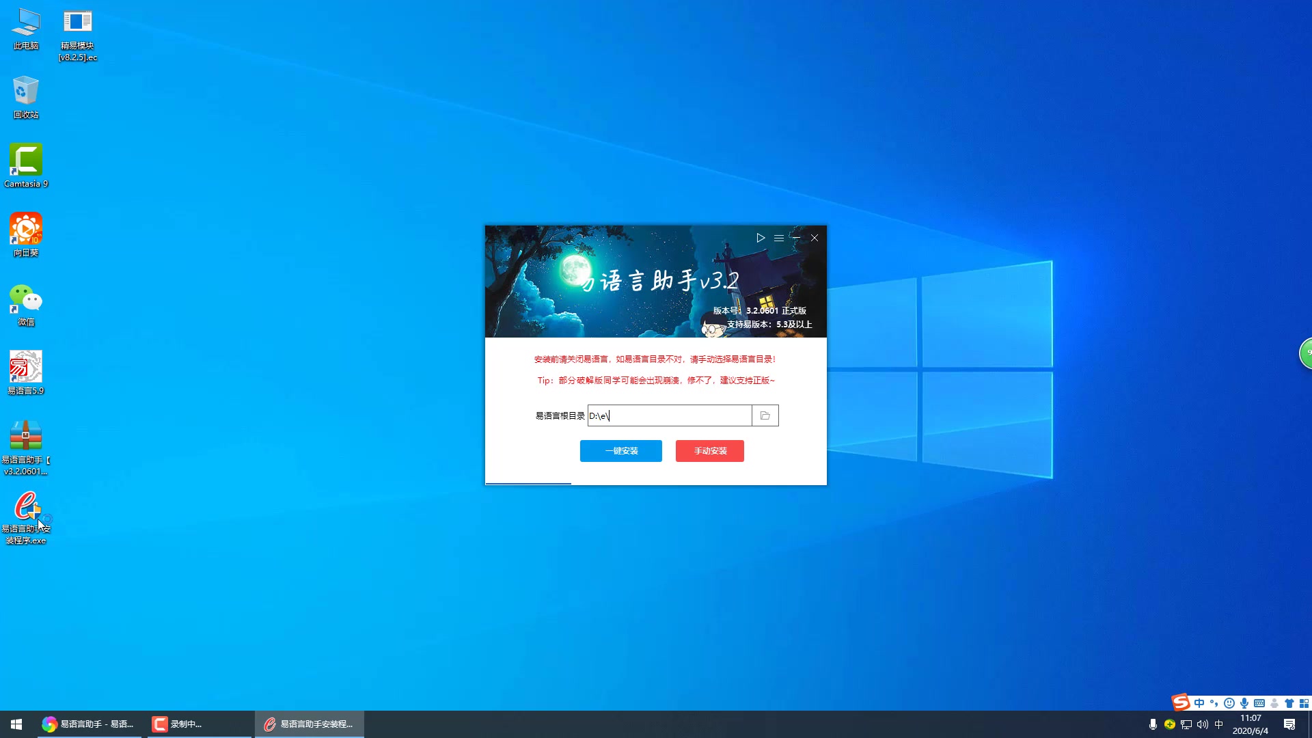Click the 中 language indicator in taskbar tray
The height and width of the screenshot is (738, 1312).
(1219, 724)
